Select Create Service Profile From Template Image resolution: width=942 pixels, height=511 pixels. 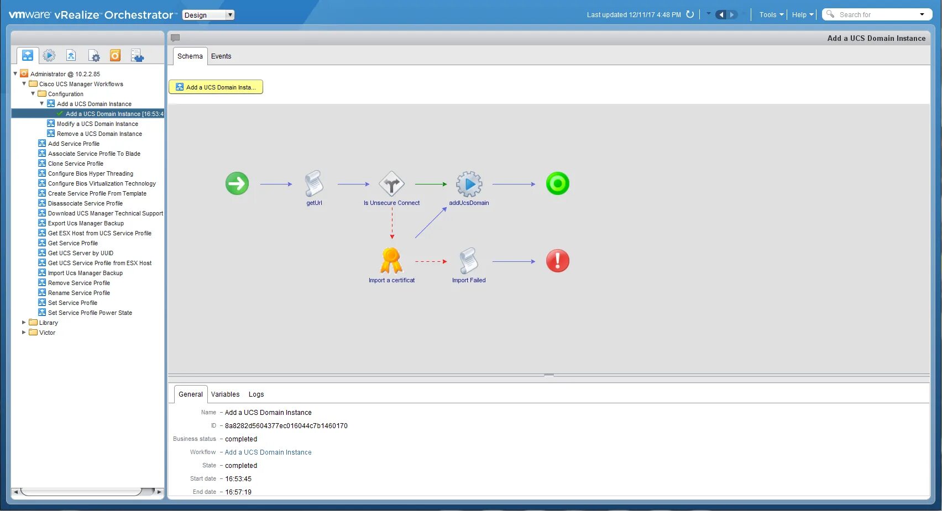(97, 193)
